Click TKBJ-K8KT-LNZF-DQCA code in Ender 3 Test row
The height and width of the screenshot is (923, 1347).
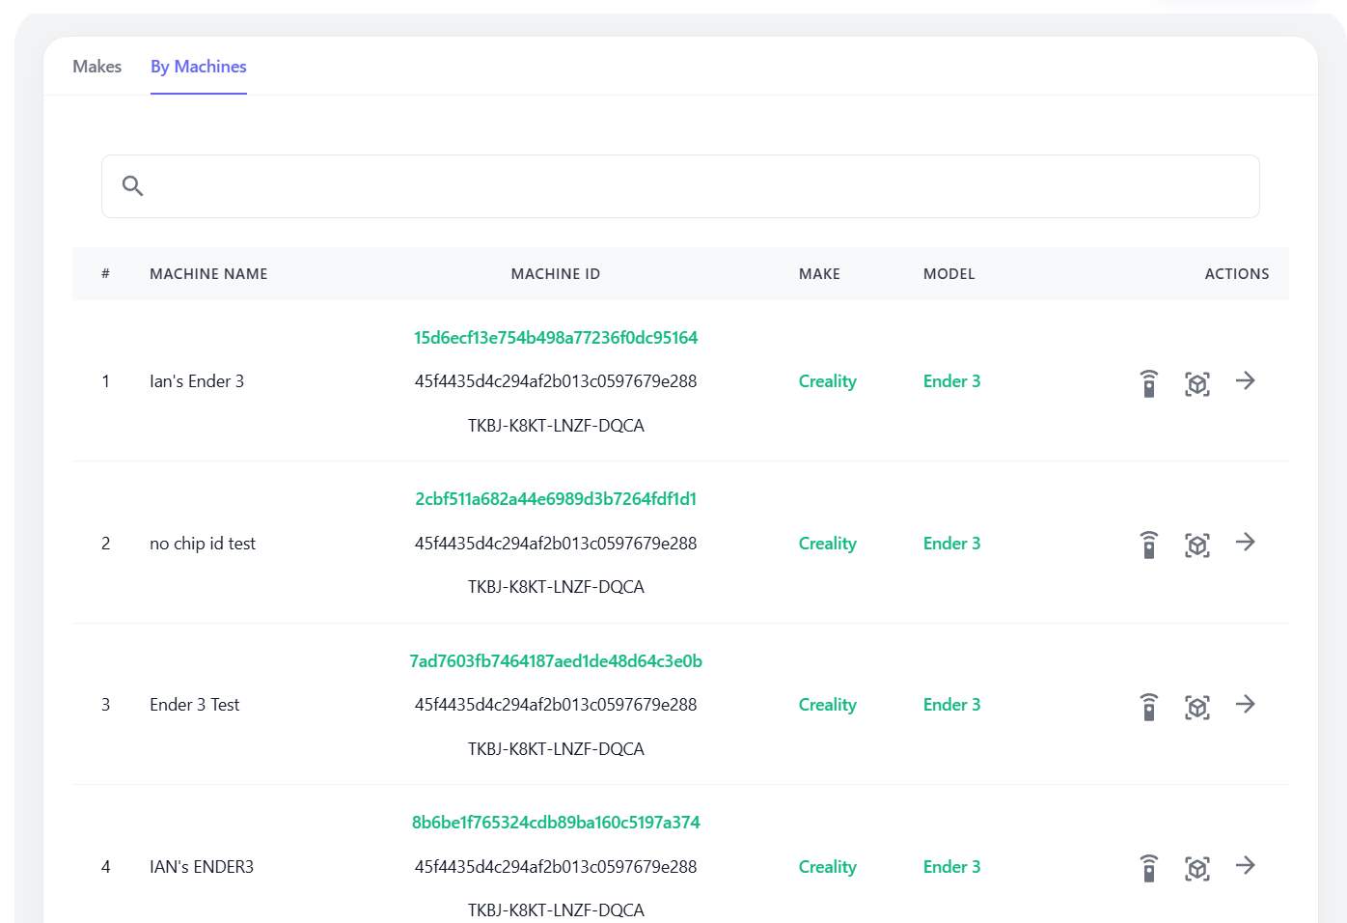click(556, 749)
